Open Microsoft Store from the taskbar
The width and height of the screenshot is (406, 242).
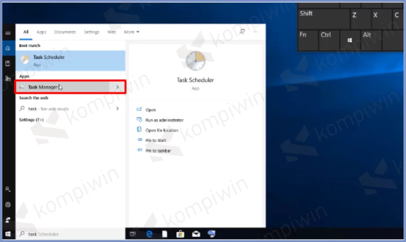tap(180, 234)
